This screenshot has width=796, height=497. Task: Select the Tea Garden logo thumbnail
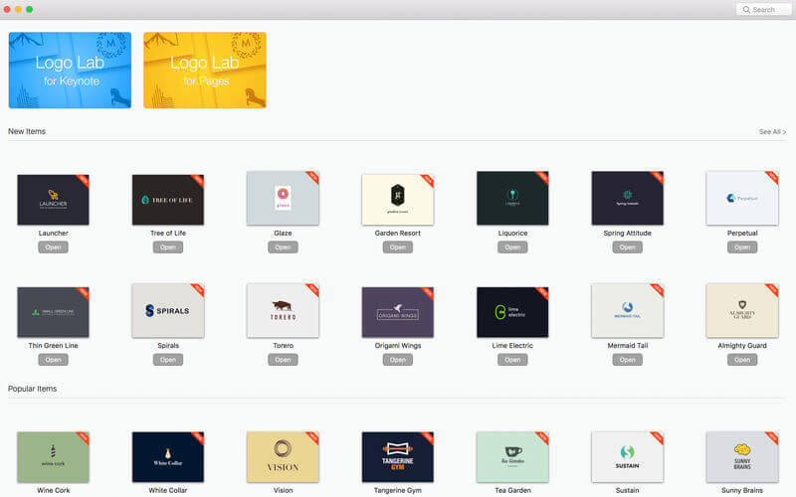point(512,457)
